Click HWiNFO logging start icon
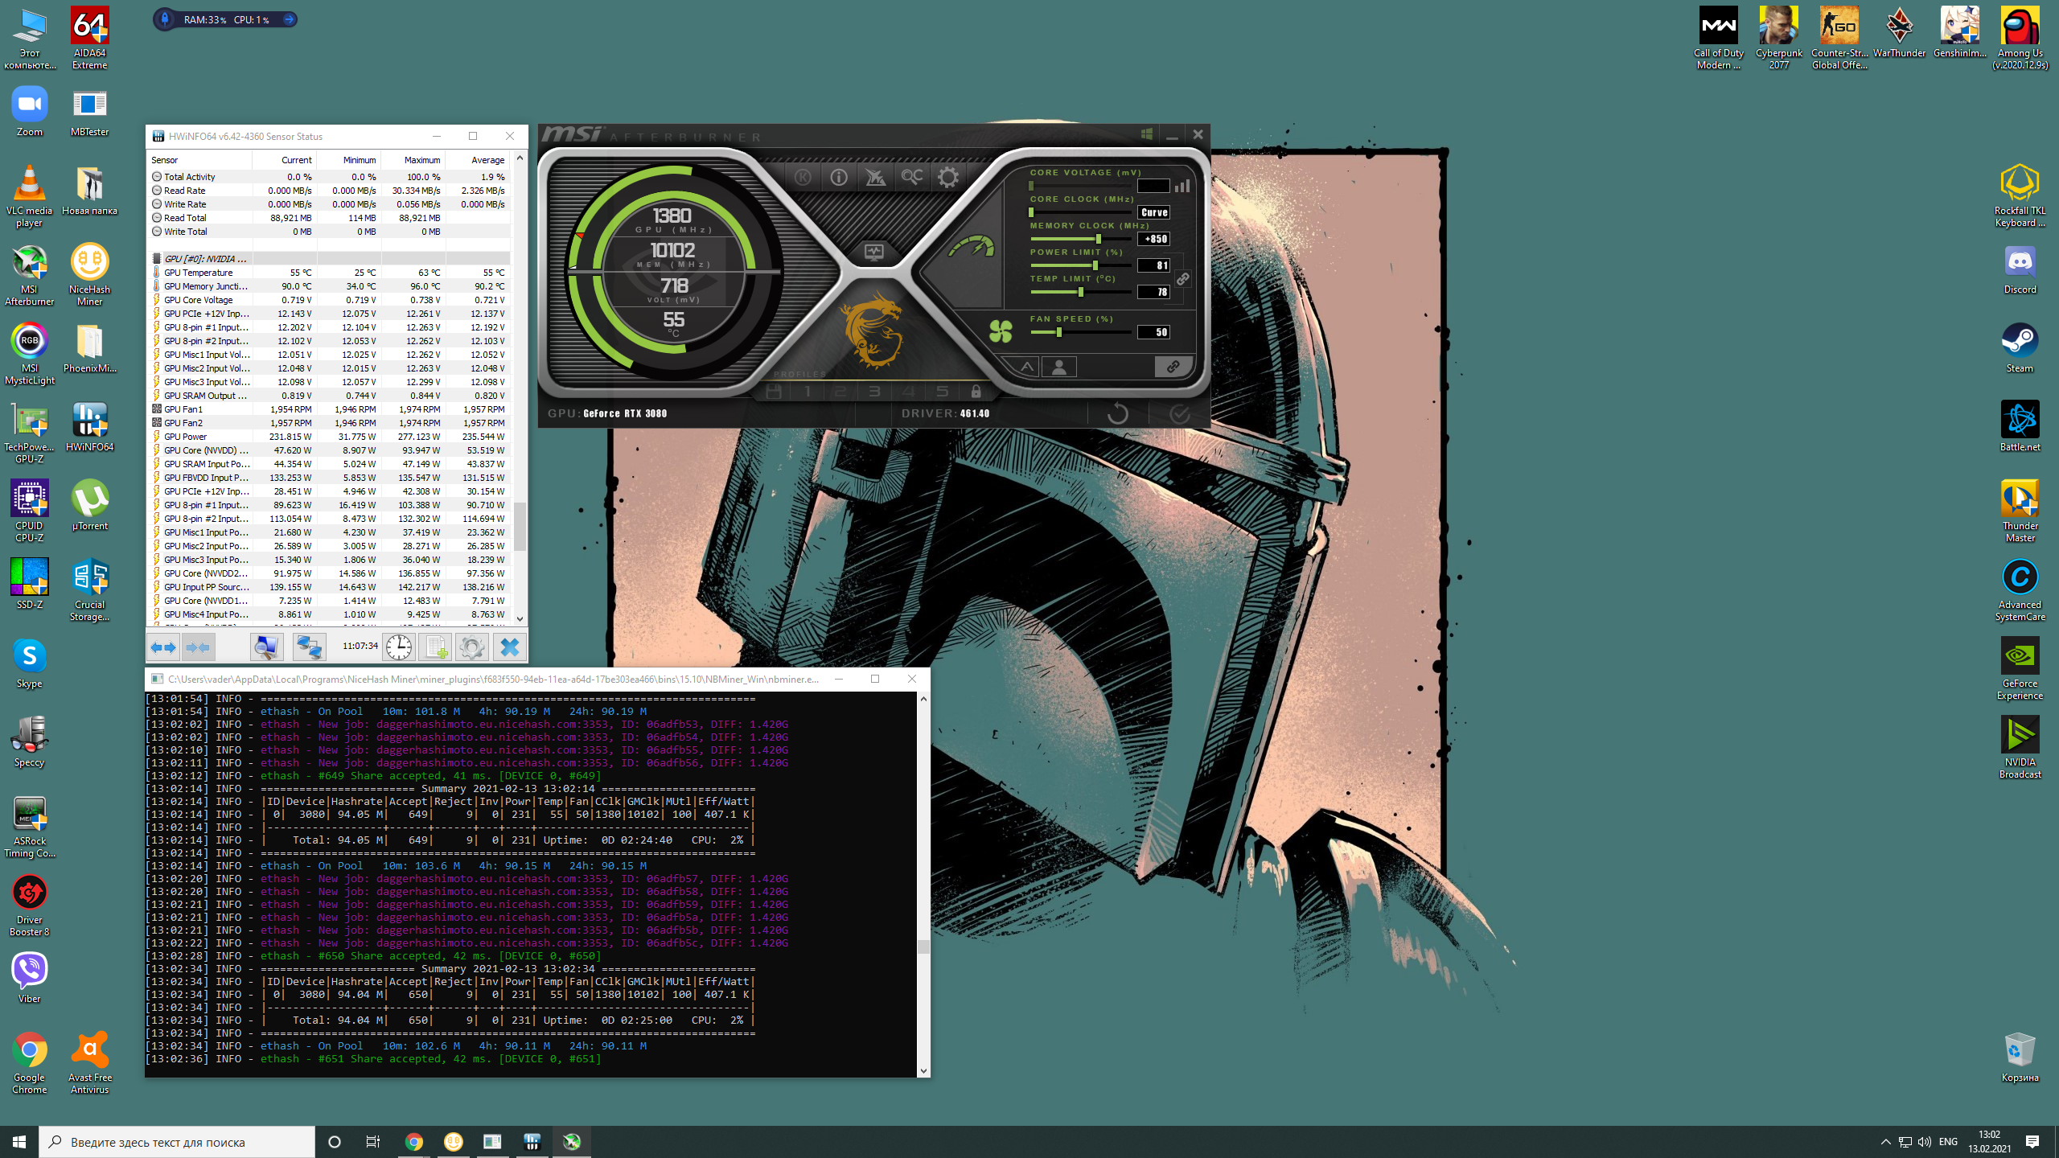The width and height of the screenshot is (2059, 1158). [x=435, y=647]
